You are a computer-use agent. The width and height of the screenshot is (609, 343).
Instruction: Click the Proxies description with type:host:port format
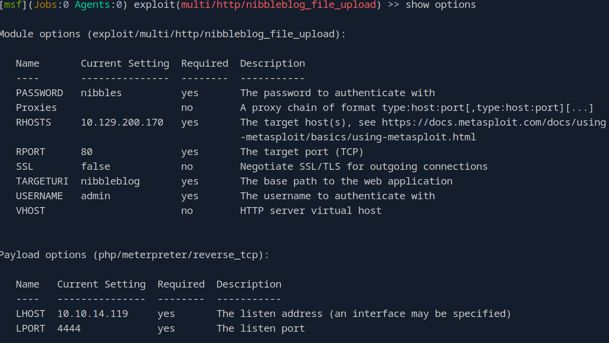click(x=417, y=107)
